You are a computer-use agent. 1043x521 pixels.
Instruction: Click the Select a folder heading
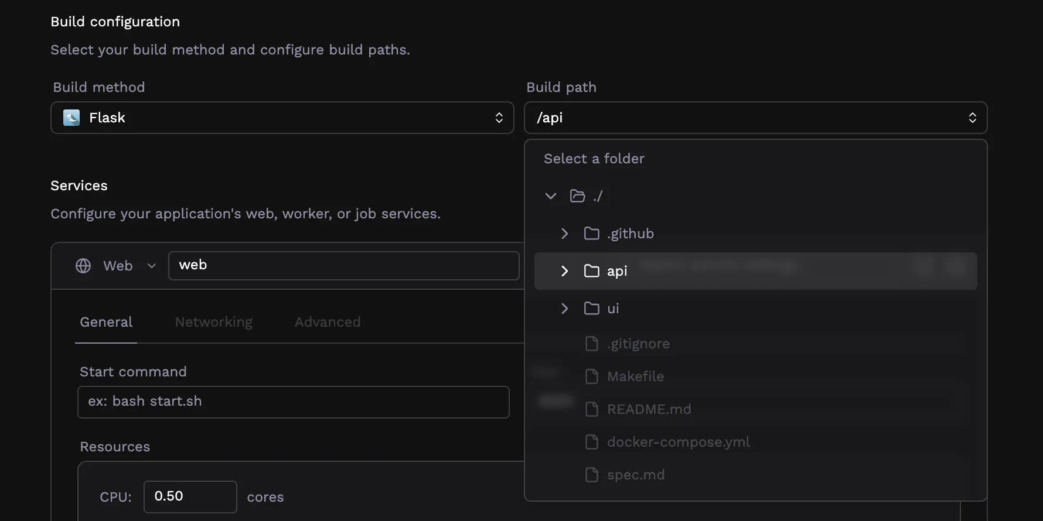pos(594,159)
